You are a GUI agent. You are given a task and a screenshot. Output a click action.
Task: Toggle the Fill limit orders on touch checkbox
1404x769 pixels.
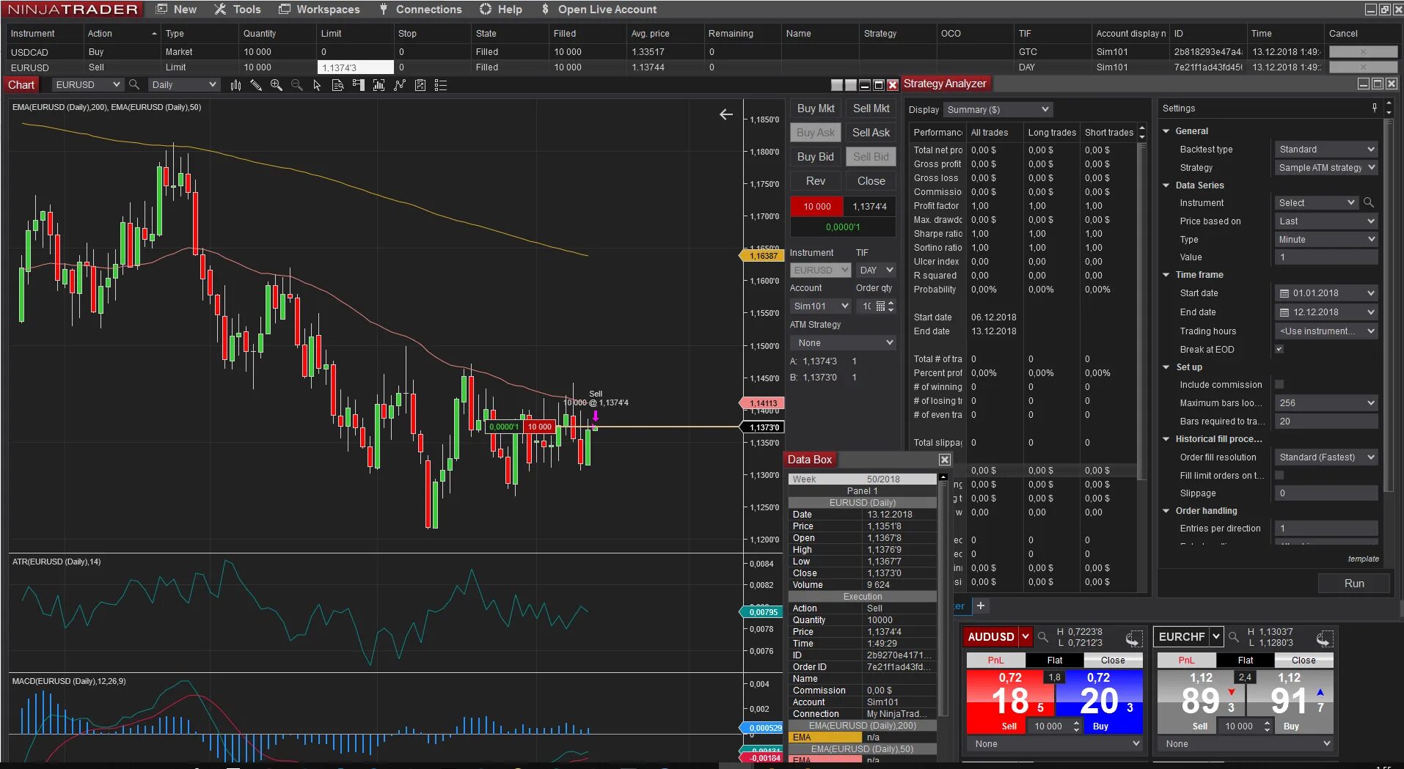click(x=1279, y=475)
